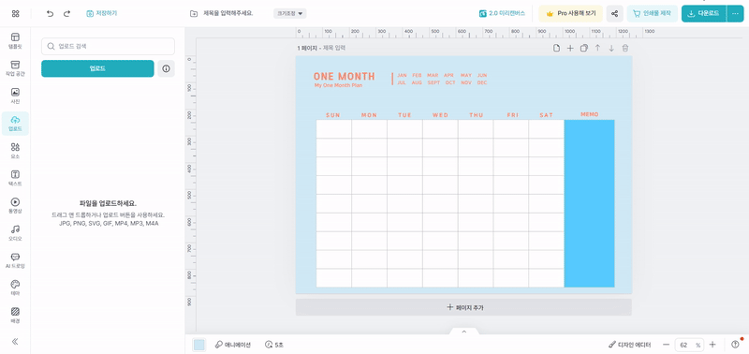
Task: Select the MAY month label
Action: 466,75
